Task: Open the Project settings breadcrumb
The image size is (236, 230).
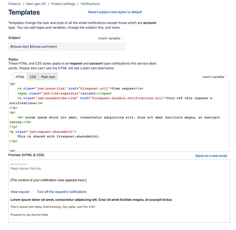Action: coord(63,4)
